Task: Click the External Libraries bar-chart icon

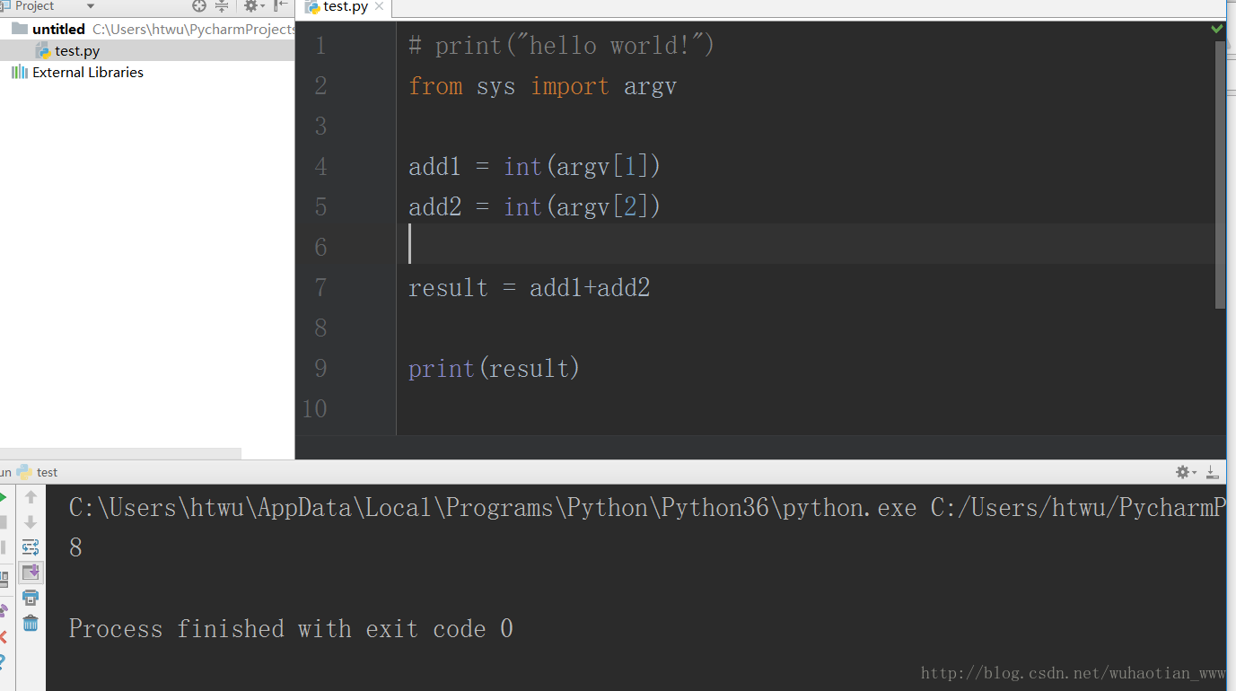Action: 19,72
